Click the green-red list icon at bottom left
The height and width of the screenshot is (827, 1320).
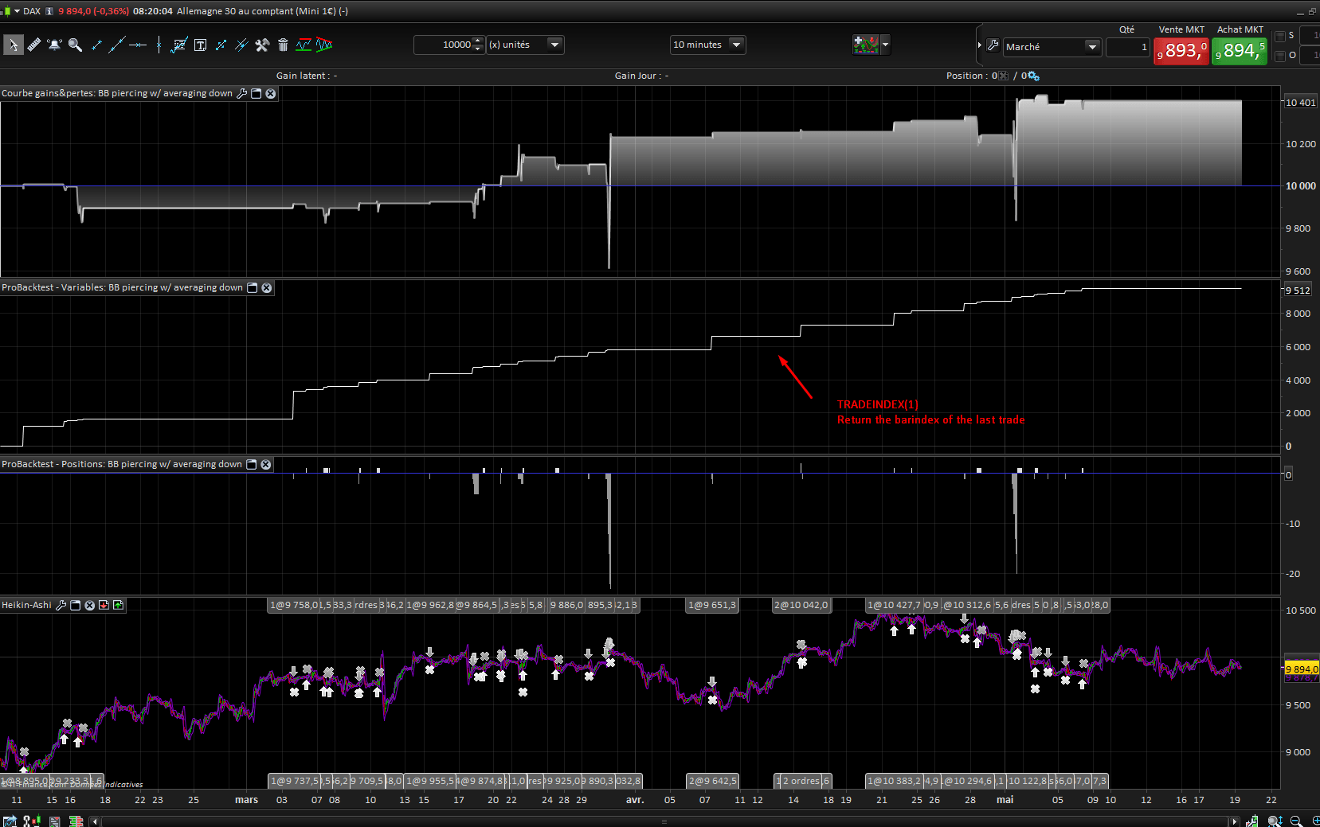76,821
